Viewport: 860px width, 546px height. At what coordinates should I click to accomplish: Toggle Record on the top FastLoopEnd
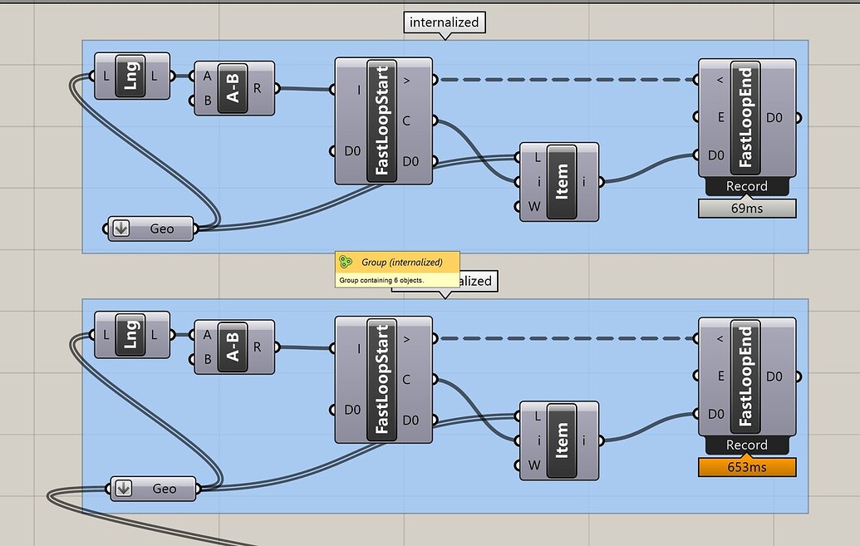746,186
